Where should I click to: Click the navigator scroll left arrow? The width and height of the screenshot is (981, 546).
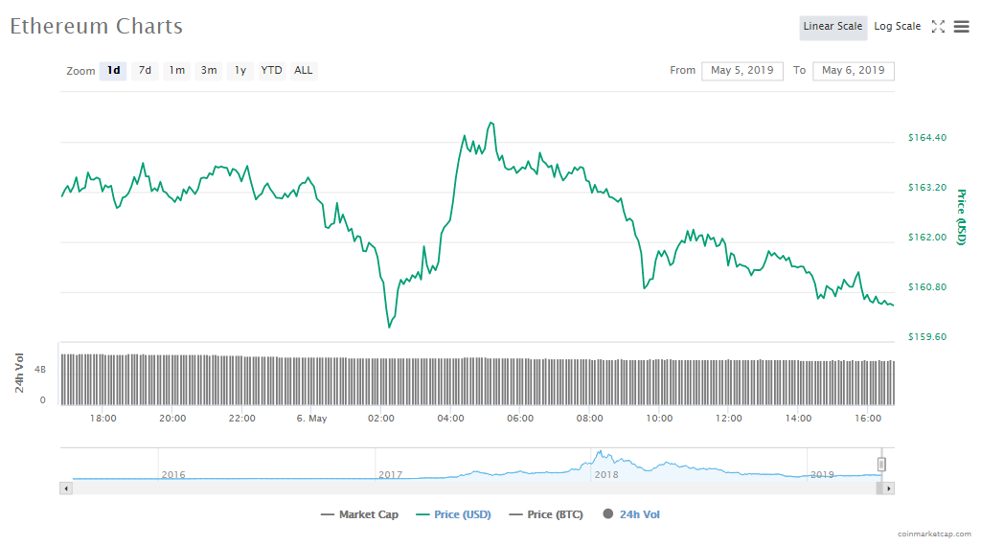click(x=66, y=489)
